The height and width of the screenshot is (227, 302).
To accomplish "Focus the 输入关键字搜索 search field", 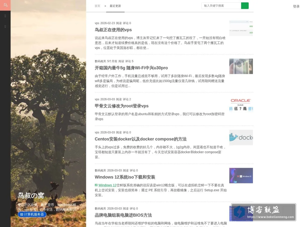I will point(221,6).
